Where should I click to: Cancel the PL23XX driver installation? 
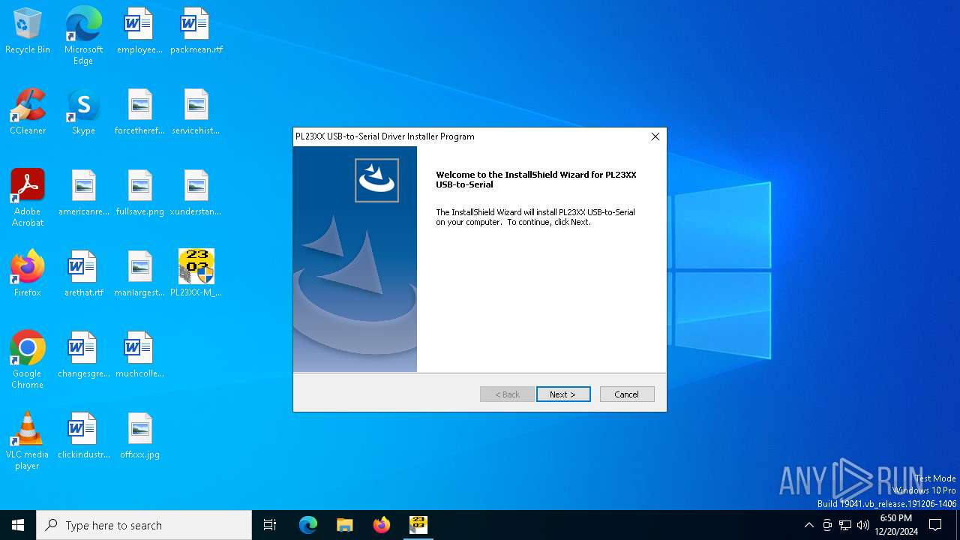click(627, 394)
